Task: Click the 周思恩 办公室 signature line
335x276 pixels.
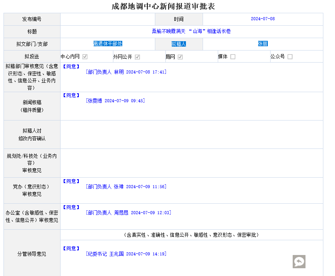Action: (x=128, y=213)
